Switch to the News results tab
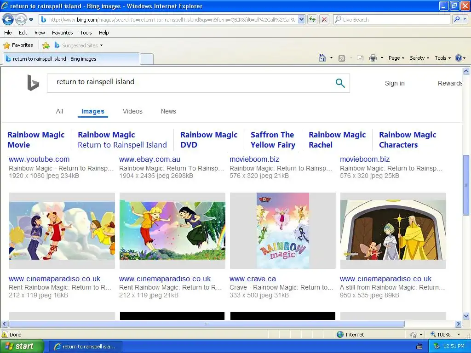 [168, 111]
